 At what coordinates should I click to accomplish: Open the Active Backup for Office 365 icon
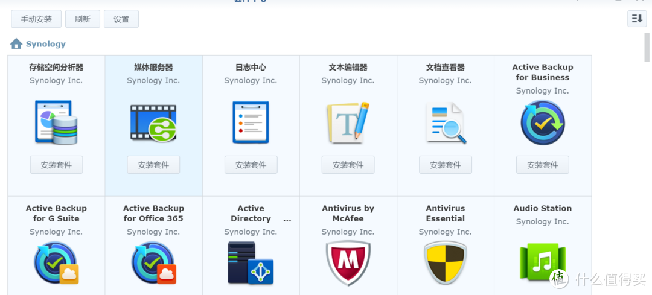[153, 262]
